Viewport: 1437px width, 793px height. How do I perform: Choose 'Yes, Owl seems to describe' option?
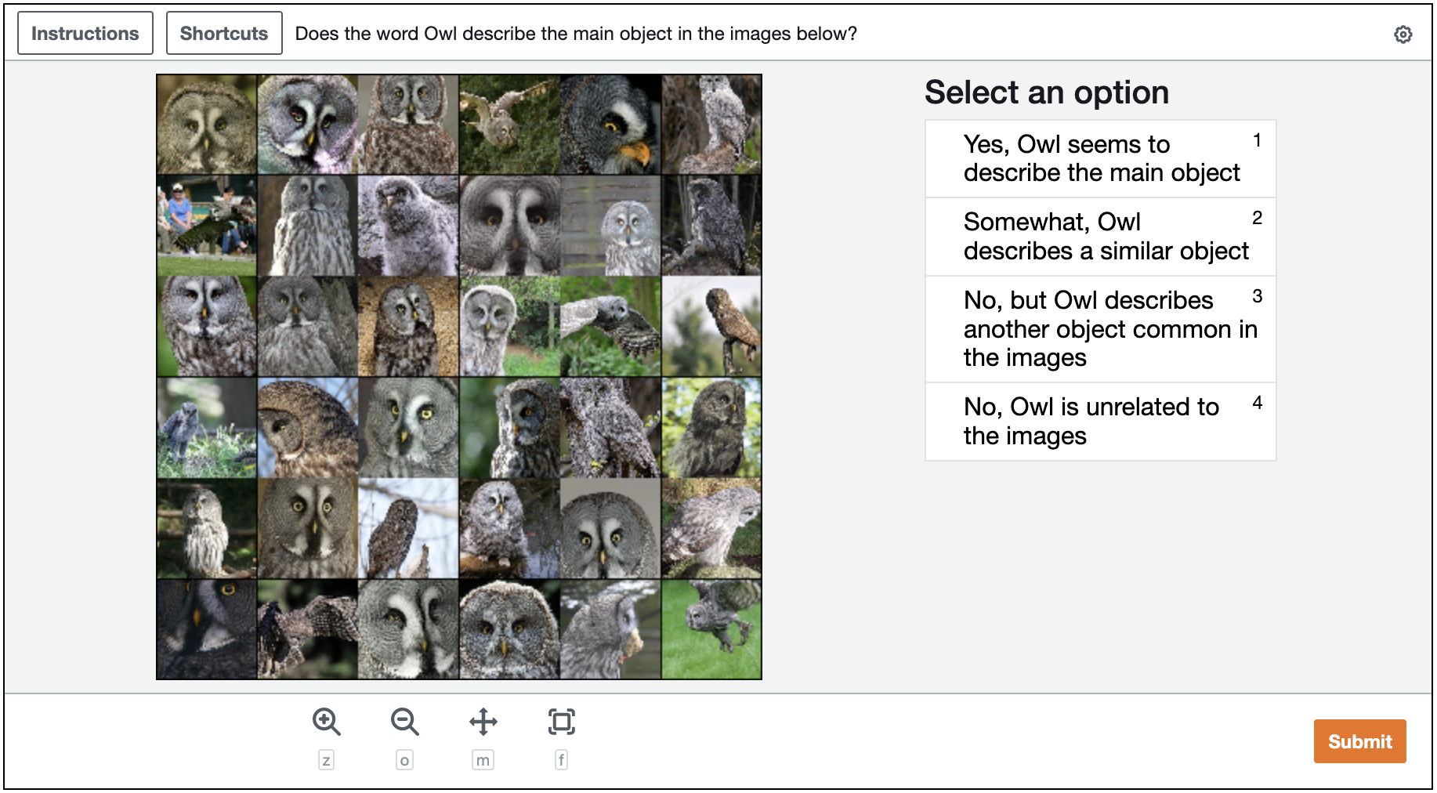tap(1100, 158)
